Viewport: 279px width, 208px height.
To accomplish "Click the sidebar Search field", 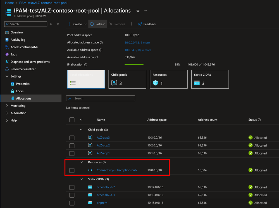I will [26, 24].
